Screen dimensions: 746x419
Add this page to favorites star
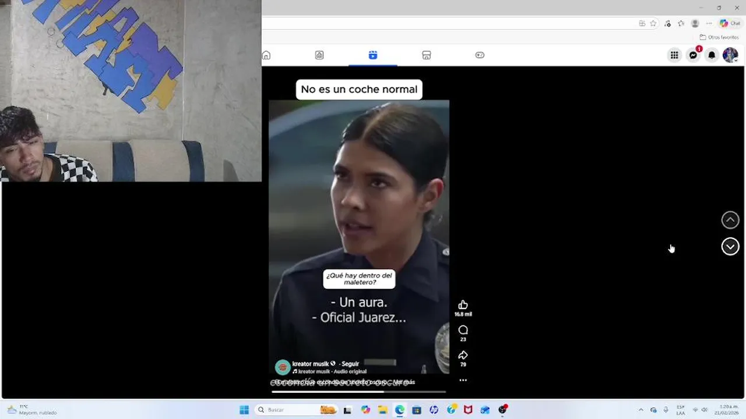[x=653, y=23]
